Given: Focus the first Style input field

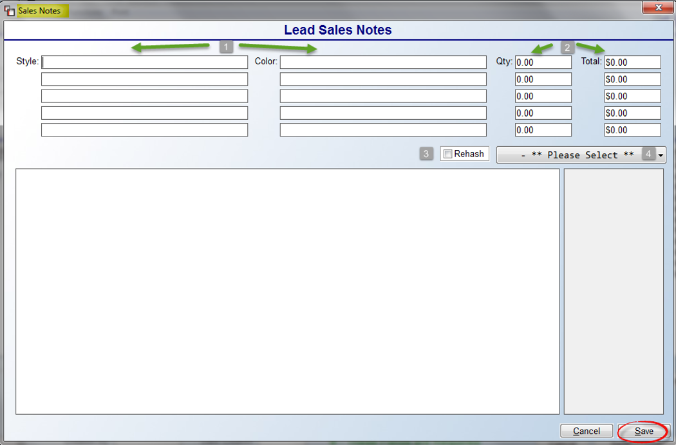Looking at the screenshot, I should click(144, 62).
